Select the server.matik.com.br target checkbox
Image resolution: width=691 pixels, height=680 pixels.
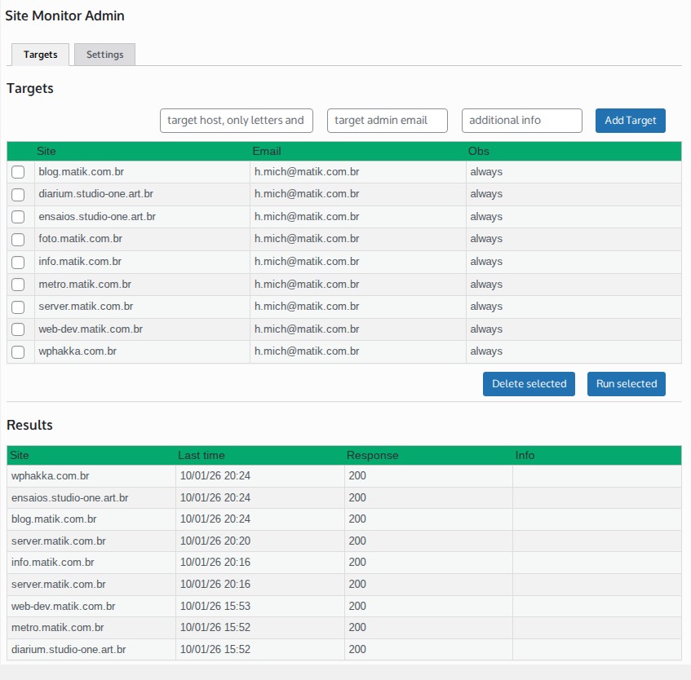(18, 307)
